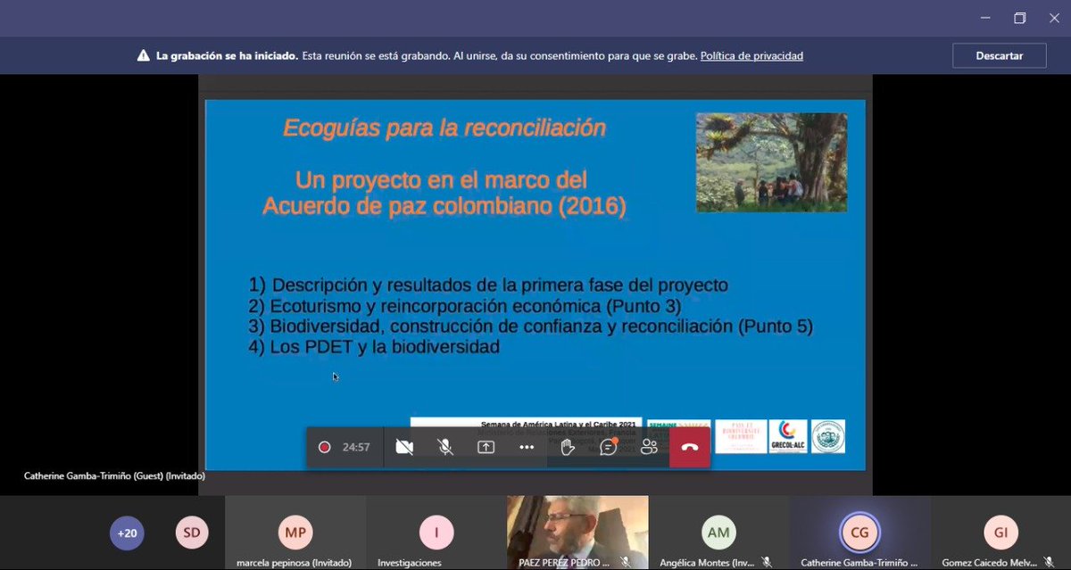Dismiss the recording notice with Descartar
The image size is (1071, 570).
click(x=999, y=55)
